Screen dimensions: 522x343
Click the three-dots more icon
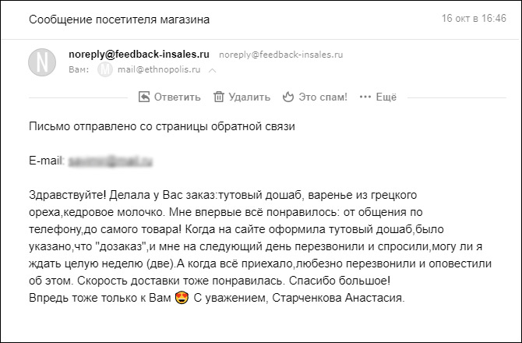[364, 97]
